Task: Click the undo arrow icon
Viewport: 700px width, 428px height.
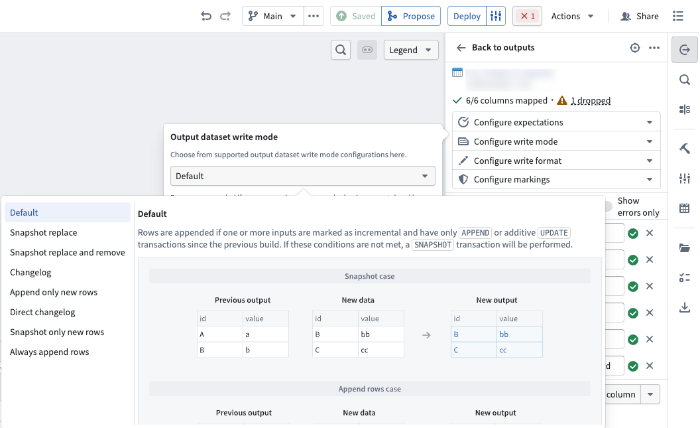Action: (205, 16)
